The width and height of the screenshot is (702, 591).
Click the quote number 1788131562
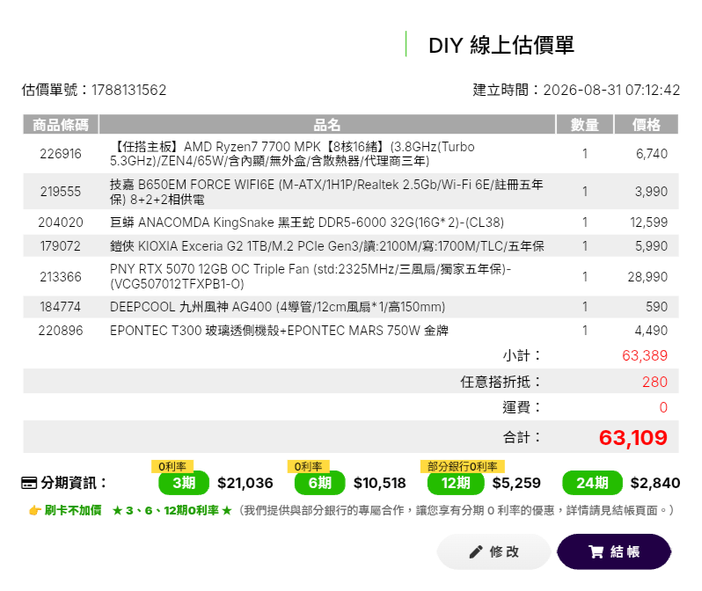click(x=129, y=90)
